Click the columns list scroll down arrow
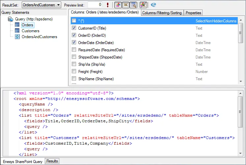The width and height of the screenshot is (246, 165). 241,82
